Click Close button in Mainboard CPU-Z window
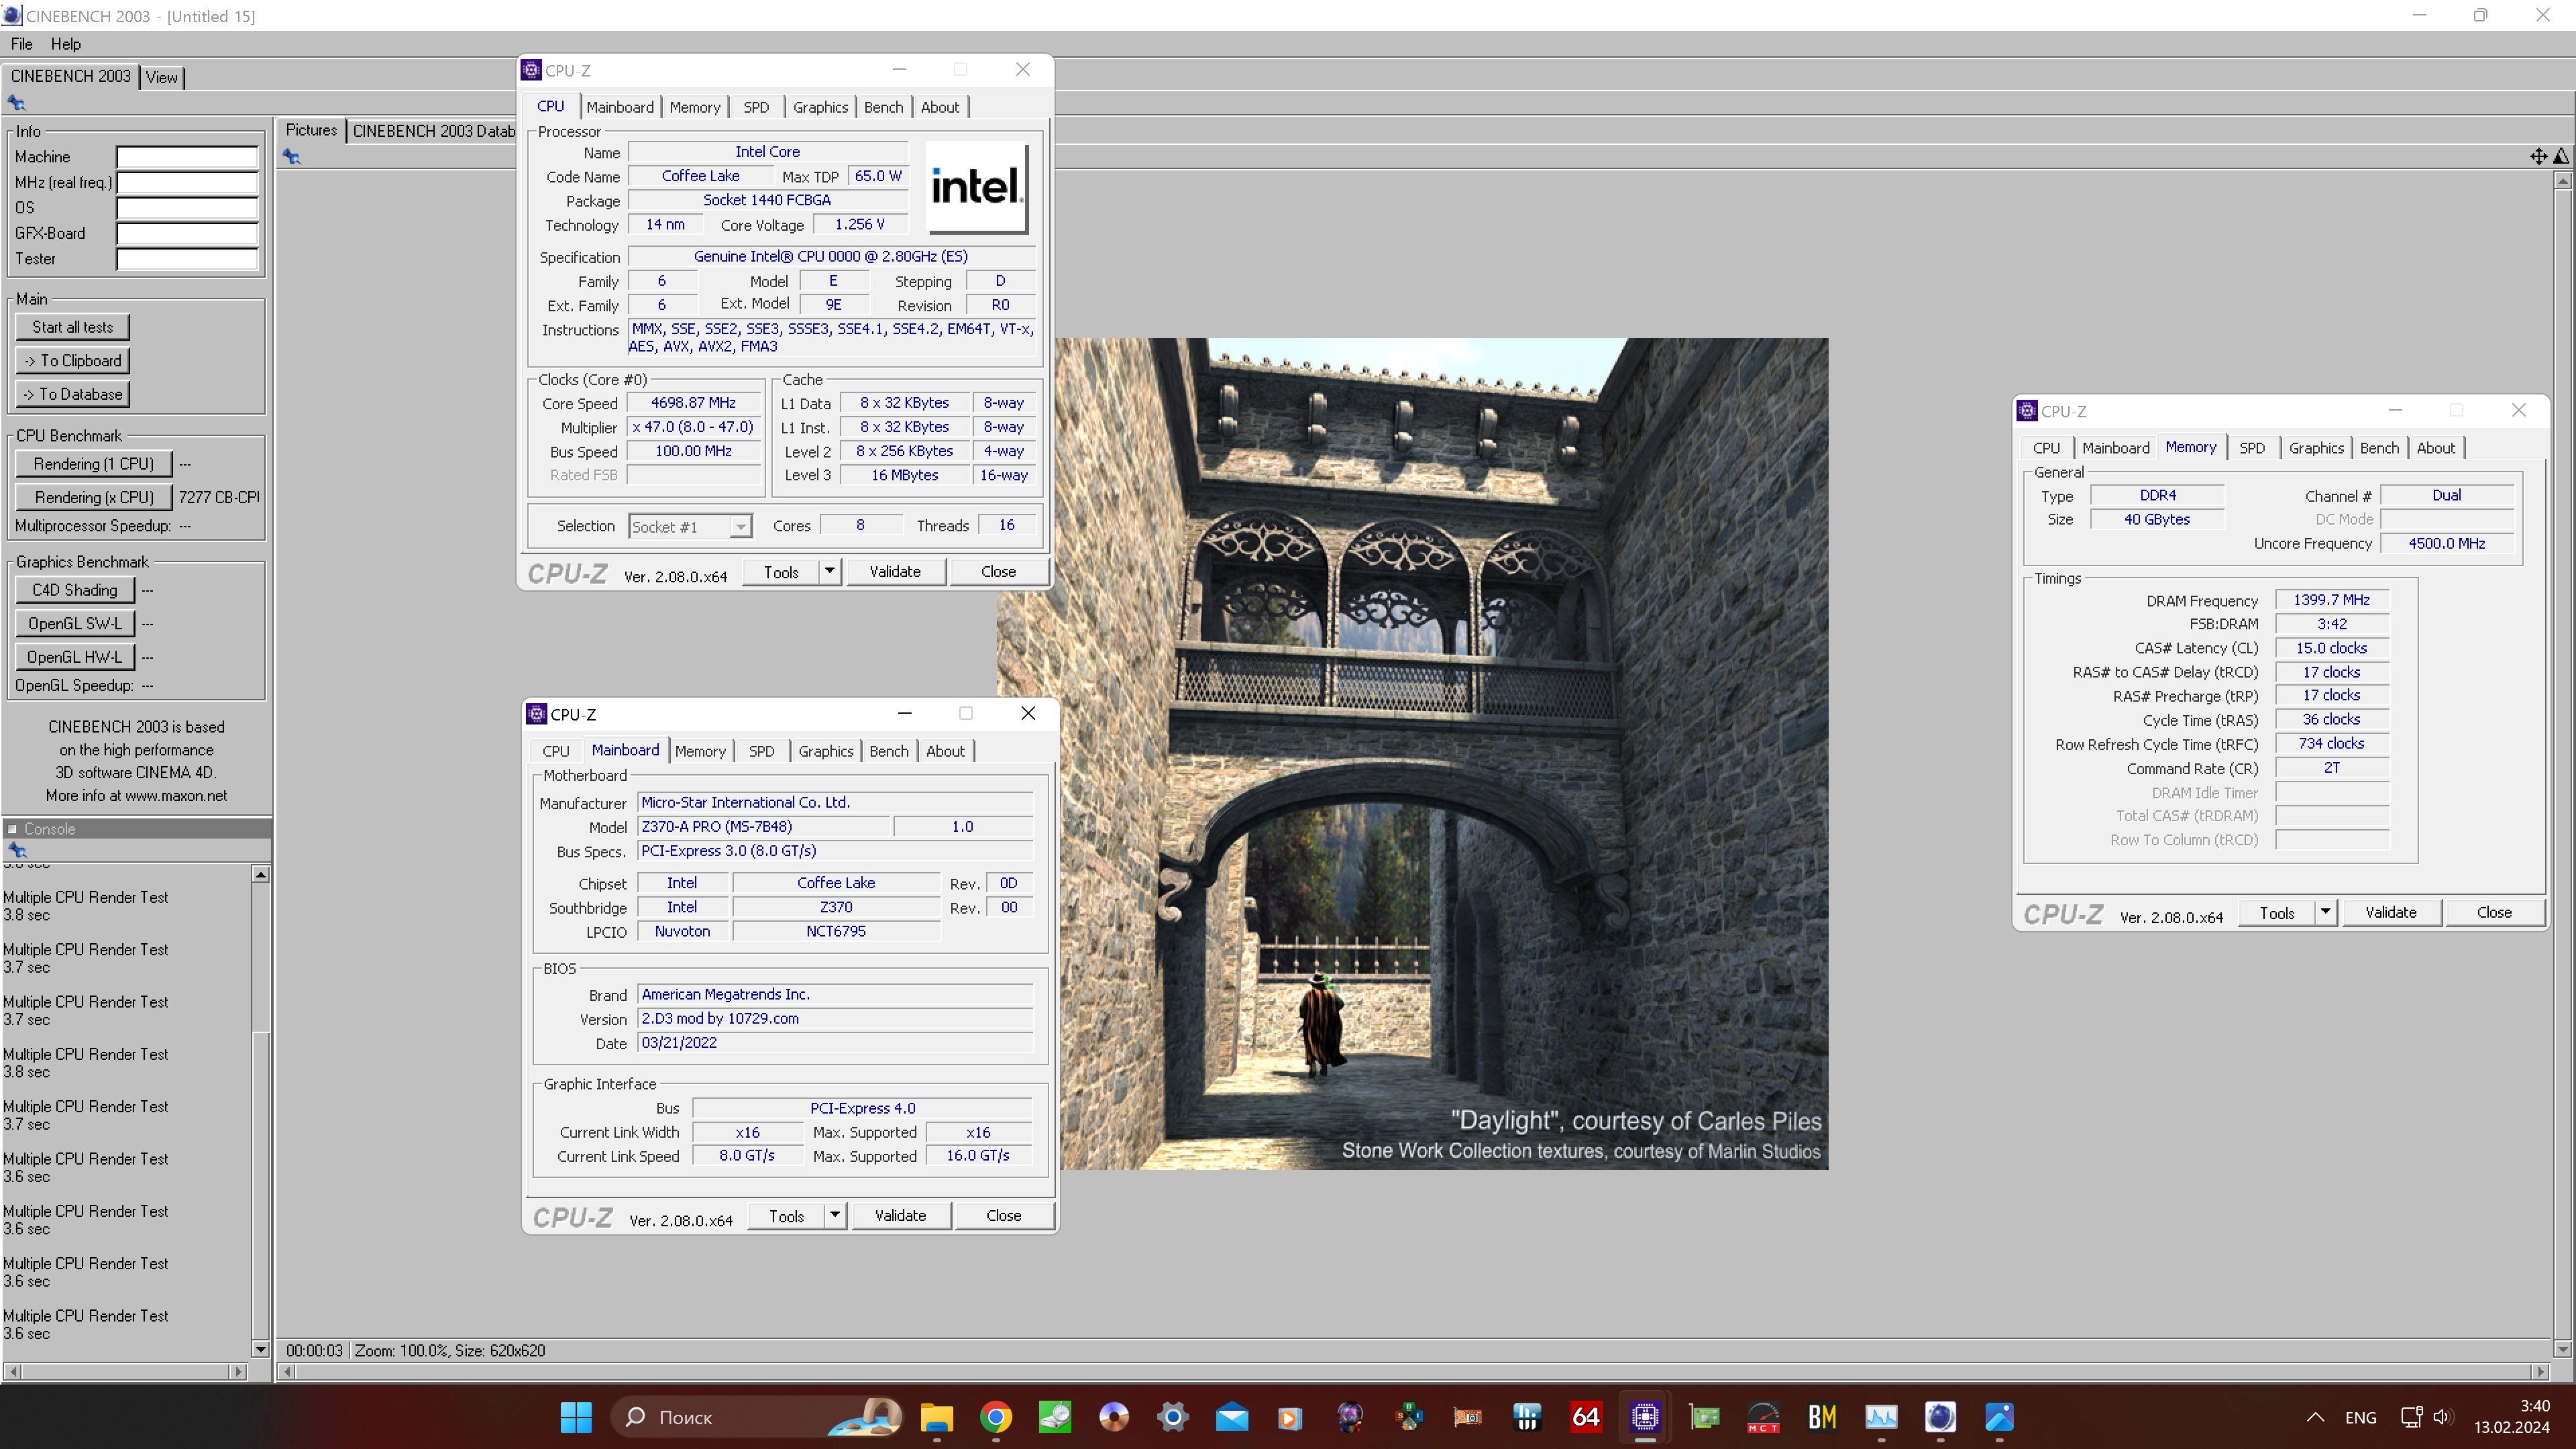This screenshot has height=1449, width=2576. point(1003,1215)
